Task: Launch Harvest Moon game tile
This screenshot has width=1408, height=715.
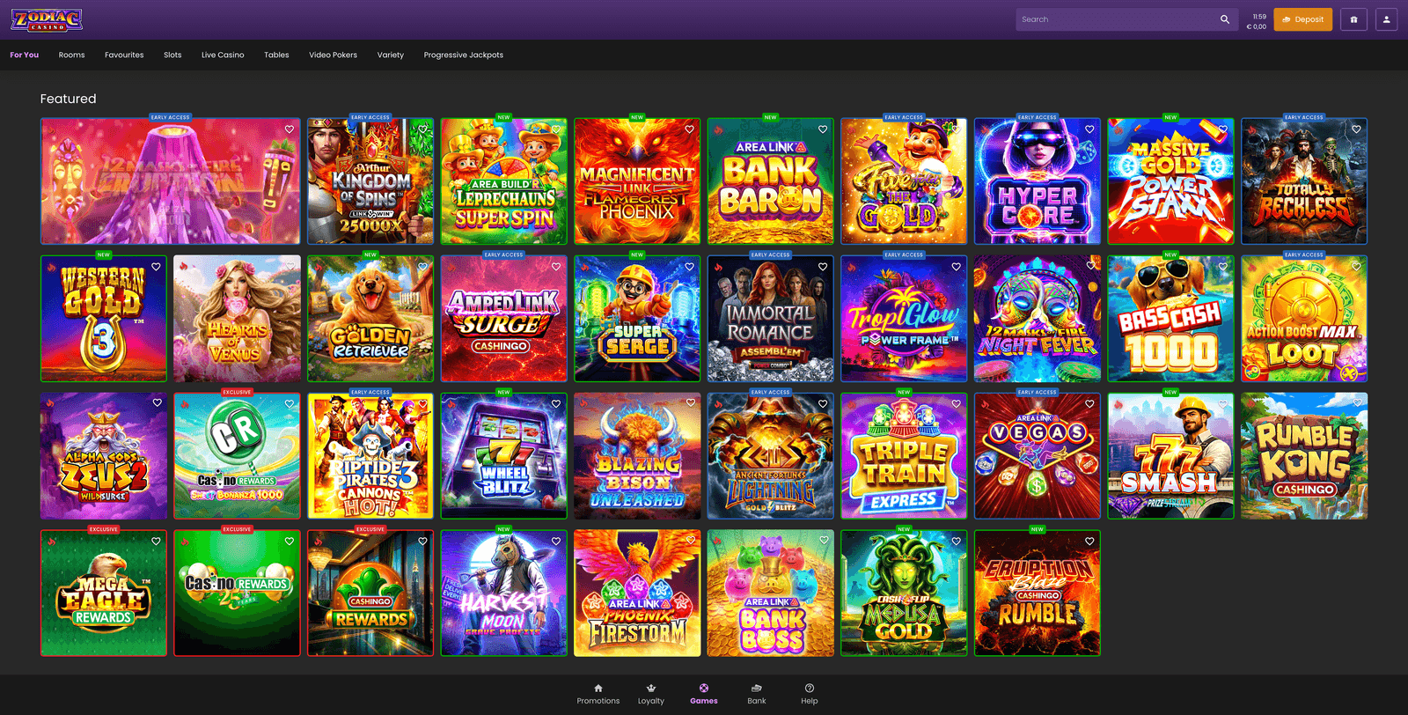Action: pyautogui.click(x=504, y=593)
